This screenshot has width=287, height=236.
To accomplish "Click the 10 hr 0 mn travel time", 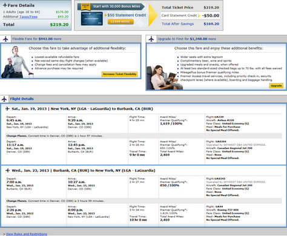I will click(138, 220).
